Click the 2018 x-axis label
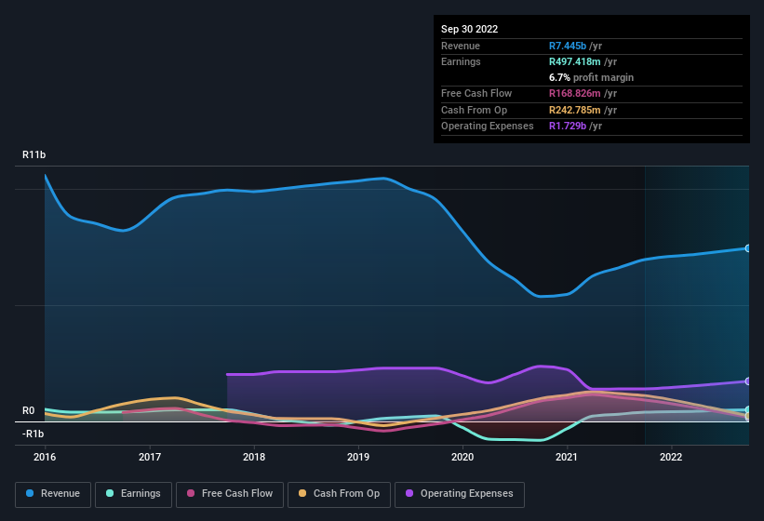Image resolution: width=764 pixels, height=521 pixels. 254,457
